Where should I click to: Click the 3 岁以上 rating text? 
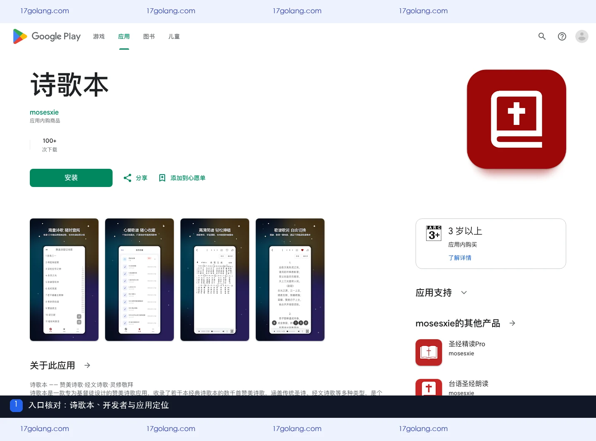point(465,231)
